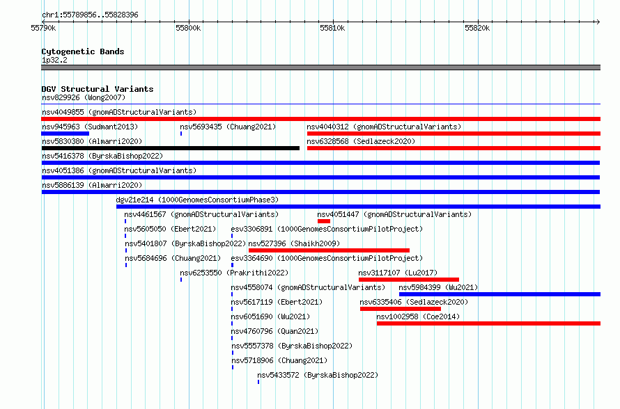Open nsv5684696 (Chuang2021) label
The image size is (620, 409).
[173, 258]
